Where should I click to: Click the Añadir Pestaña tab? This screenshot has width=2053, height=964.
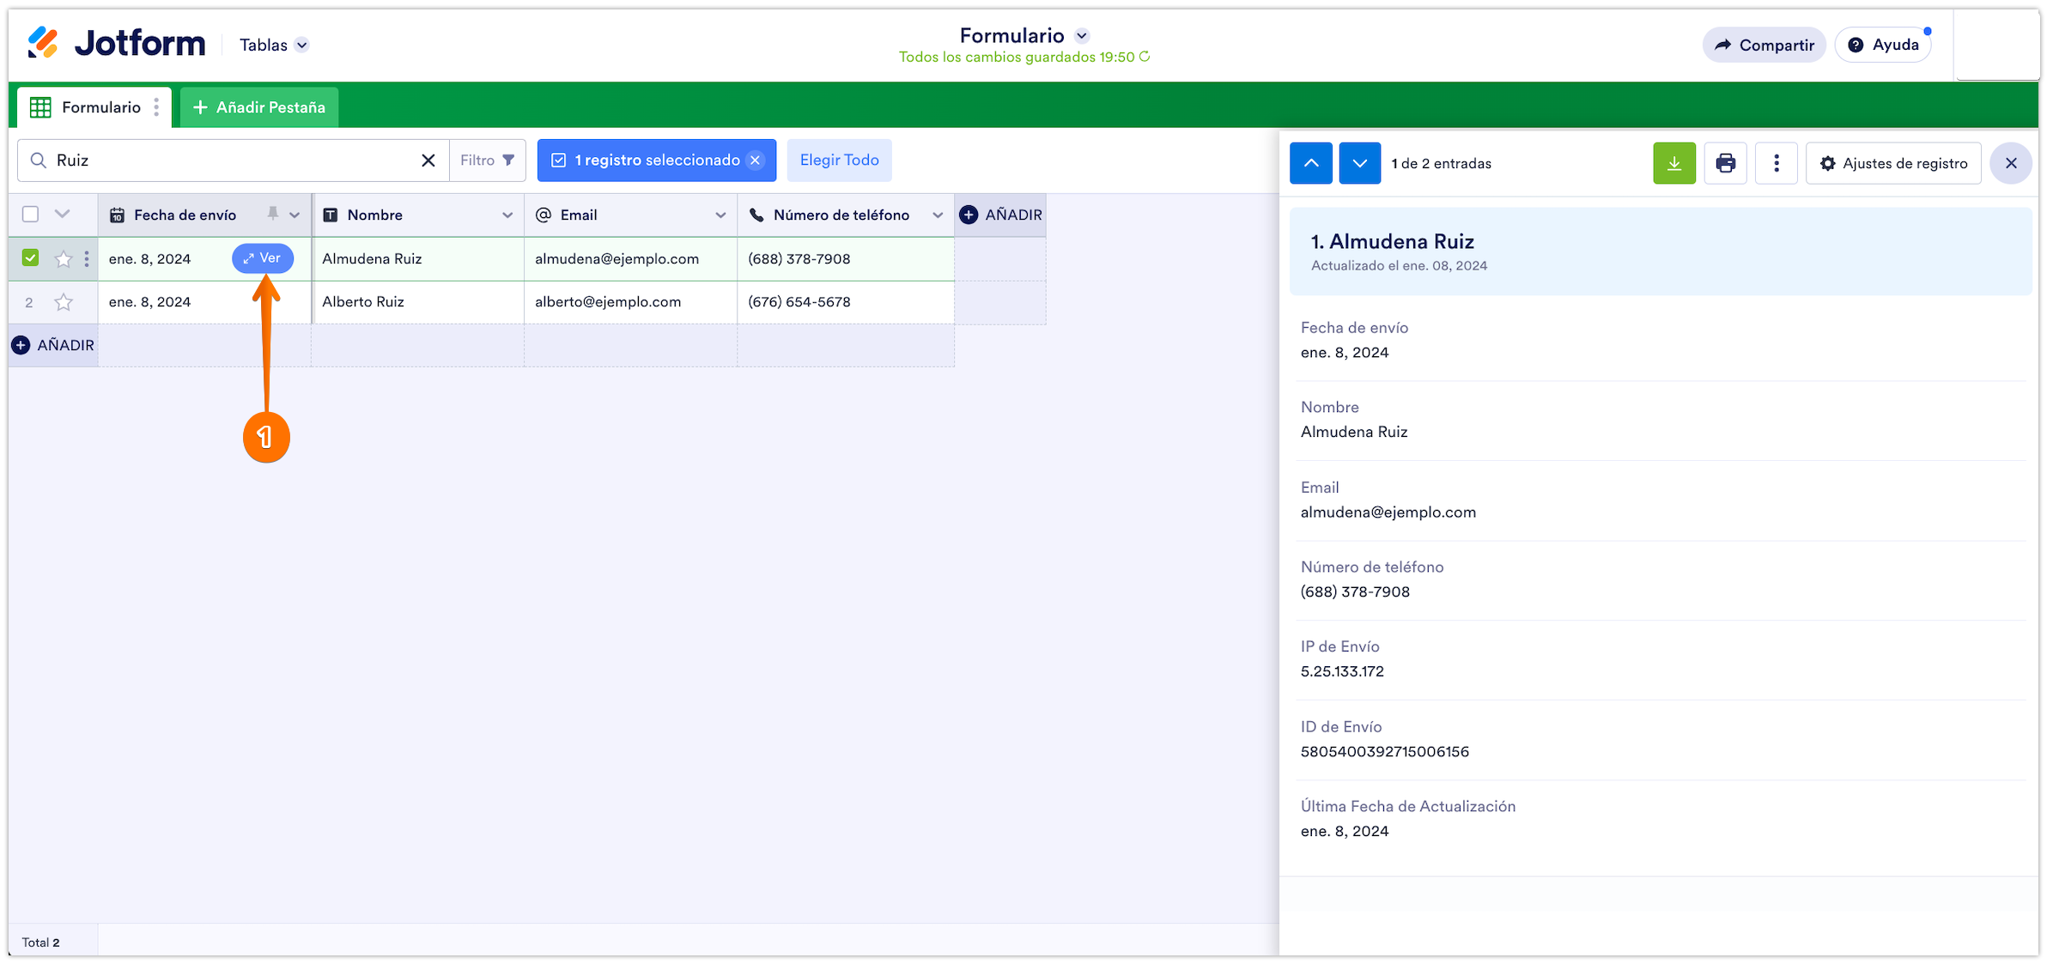(x=259, y=107)
